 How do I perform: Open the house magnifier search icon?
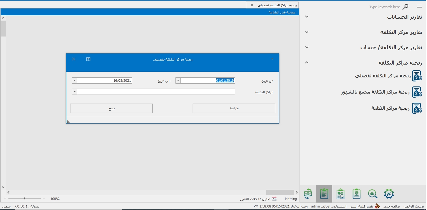(372, 194)
